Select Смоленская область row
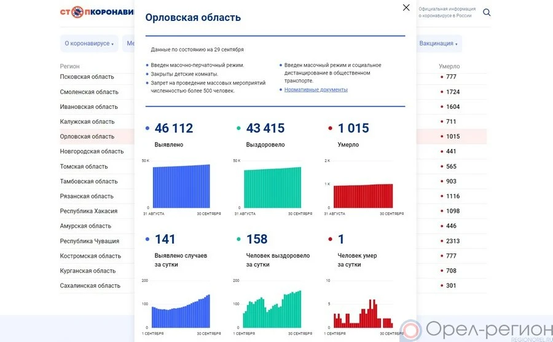Screen dimensions: 553x342 [89, 92]
